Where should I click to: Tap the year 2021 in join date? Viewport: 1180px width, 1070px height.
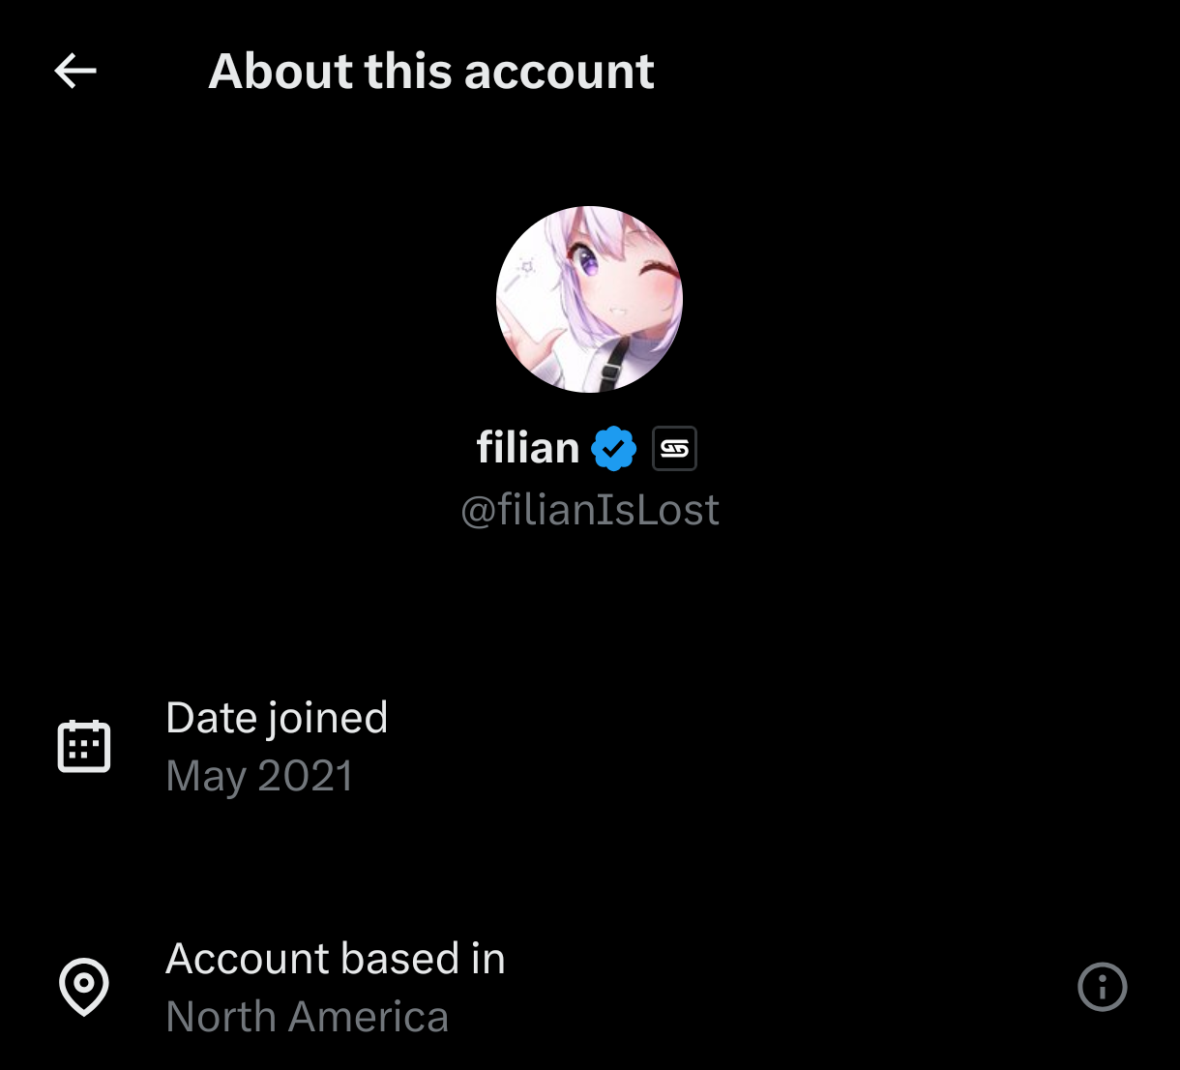[x=306, y=776]
